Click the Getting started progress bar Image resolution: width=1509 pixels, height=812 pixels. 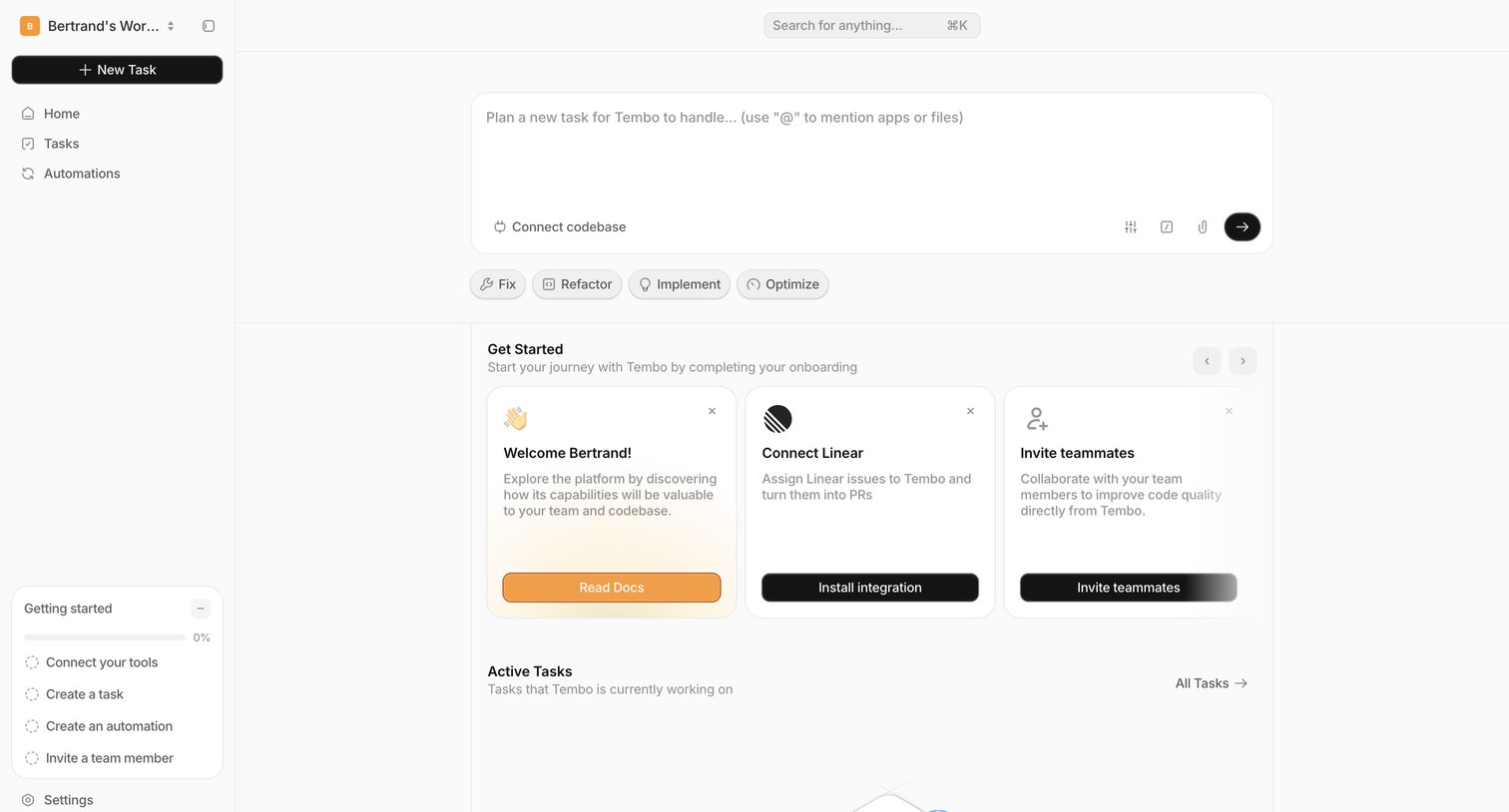click(x=105, y=637)
